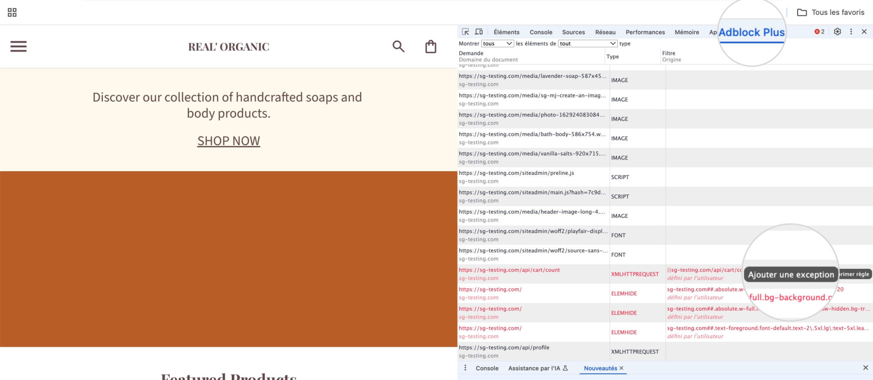The height and width of the screenshot is (380, 873).
Task: Select the photo-162924083084 request row
Action: point(665,119)
